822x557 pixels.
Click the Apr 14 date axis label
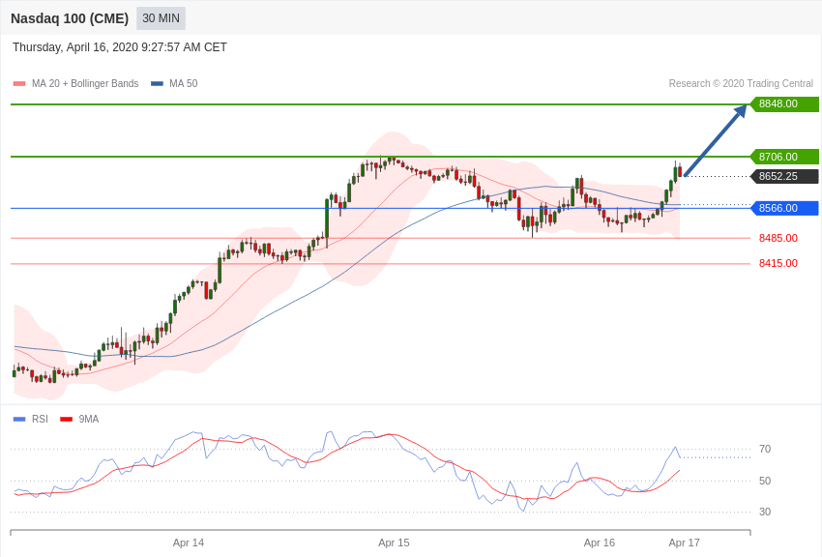tap(189, 542)
